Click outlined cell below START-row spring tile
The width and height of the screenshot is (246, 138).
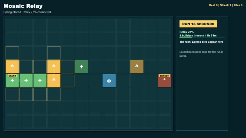point(54,94)
